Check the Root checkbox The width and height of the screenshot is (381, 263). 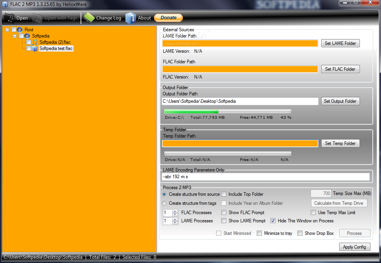coord(14,30)
